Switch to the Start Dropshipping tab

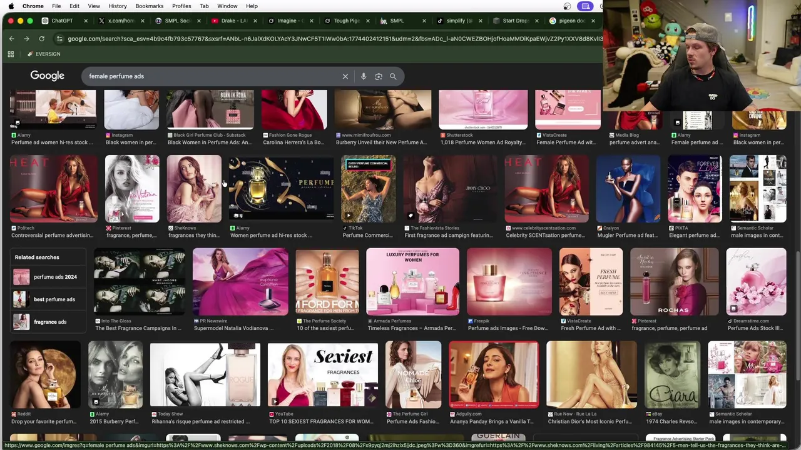click(x=516, y=21)
